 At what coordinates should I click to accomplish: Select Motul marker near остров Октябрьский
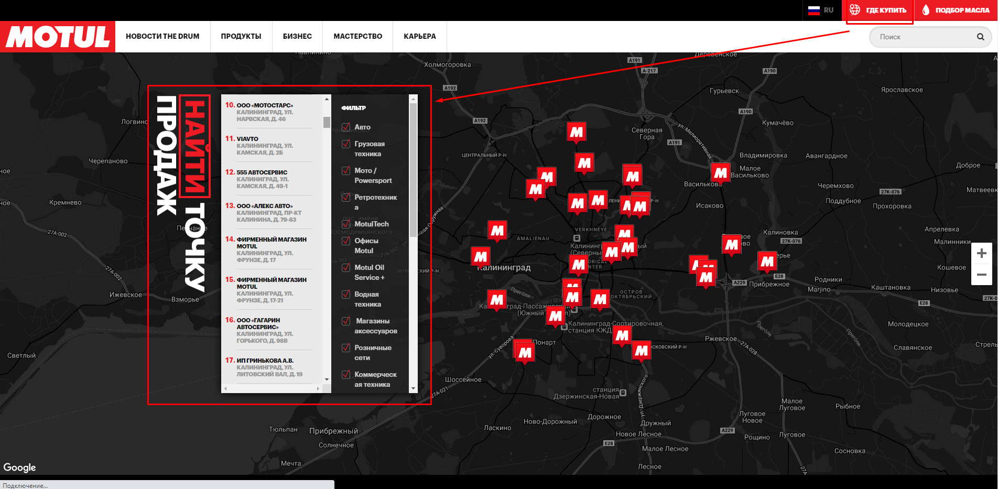[x=600, y=300]
